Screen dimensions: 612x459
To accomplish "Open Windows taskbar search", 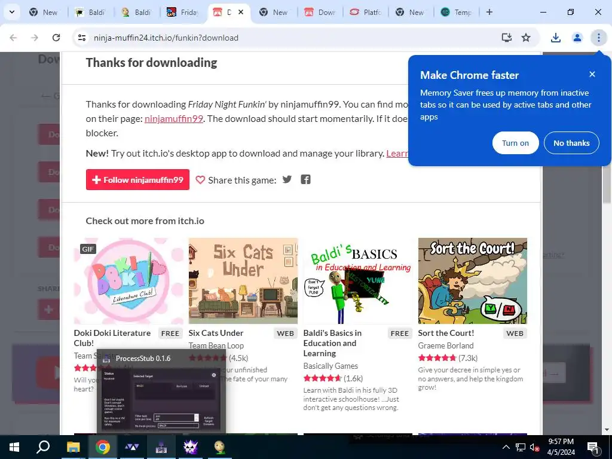I will tap(43, 447).
